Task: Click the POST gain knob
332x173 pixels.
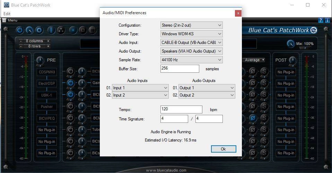Action: [292, 61]
